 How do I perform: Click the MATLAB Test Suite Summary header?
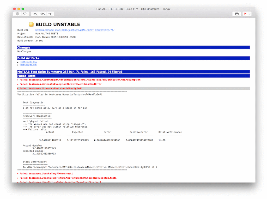click(x=70, y=72)
